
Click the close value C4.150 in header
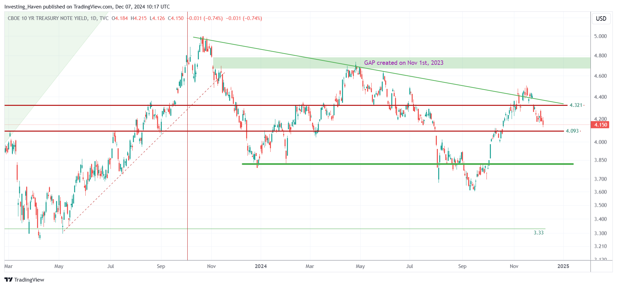176,18
